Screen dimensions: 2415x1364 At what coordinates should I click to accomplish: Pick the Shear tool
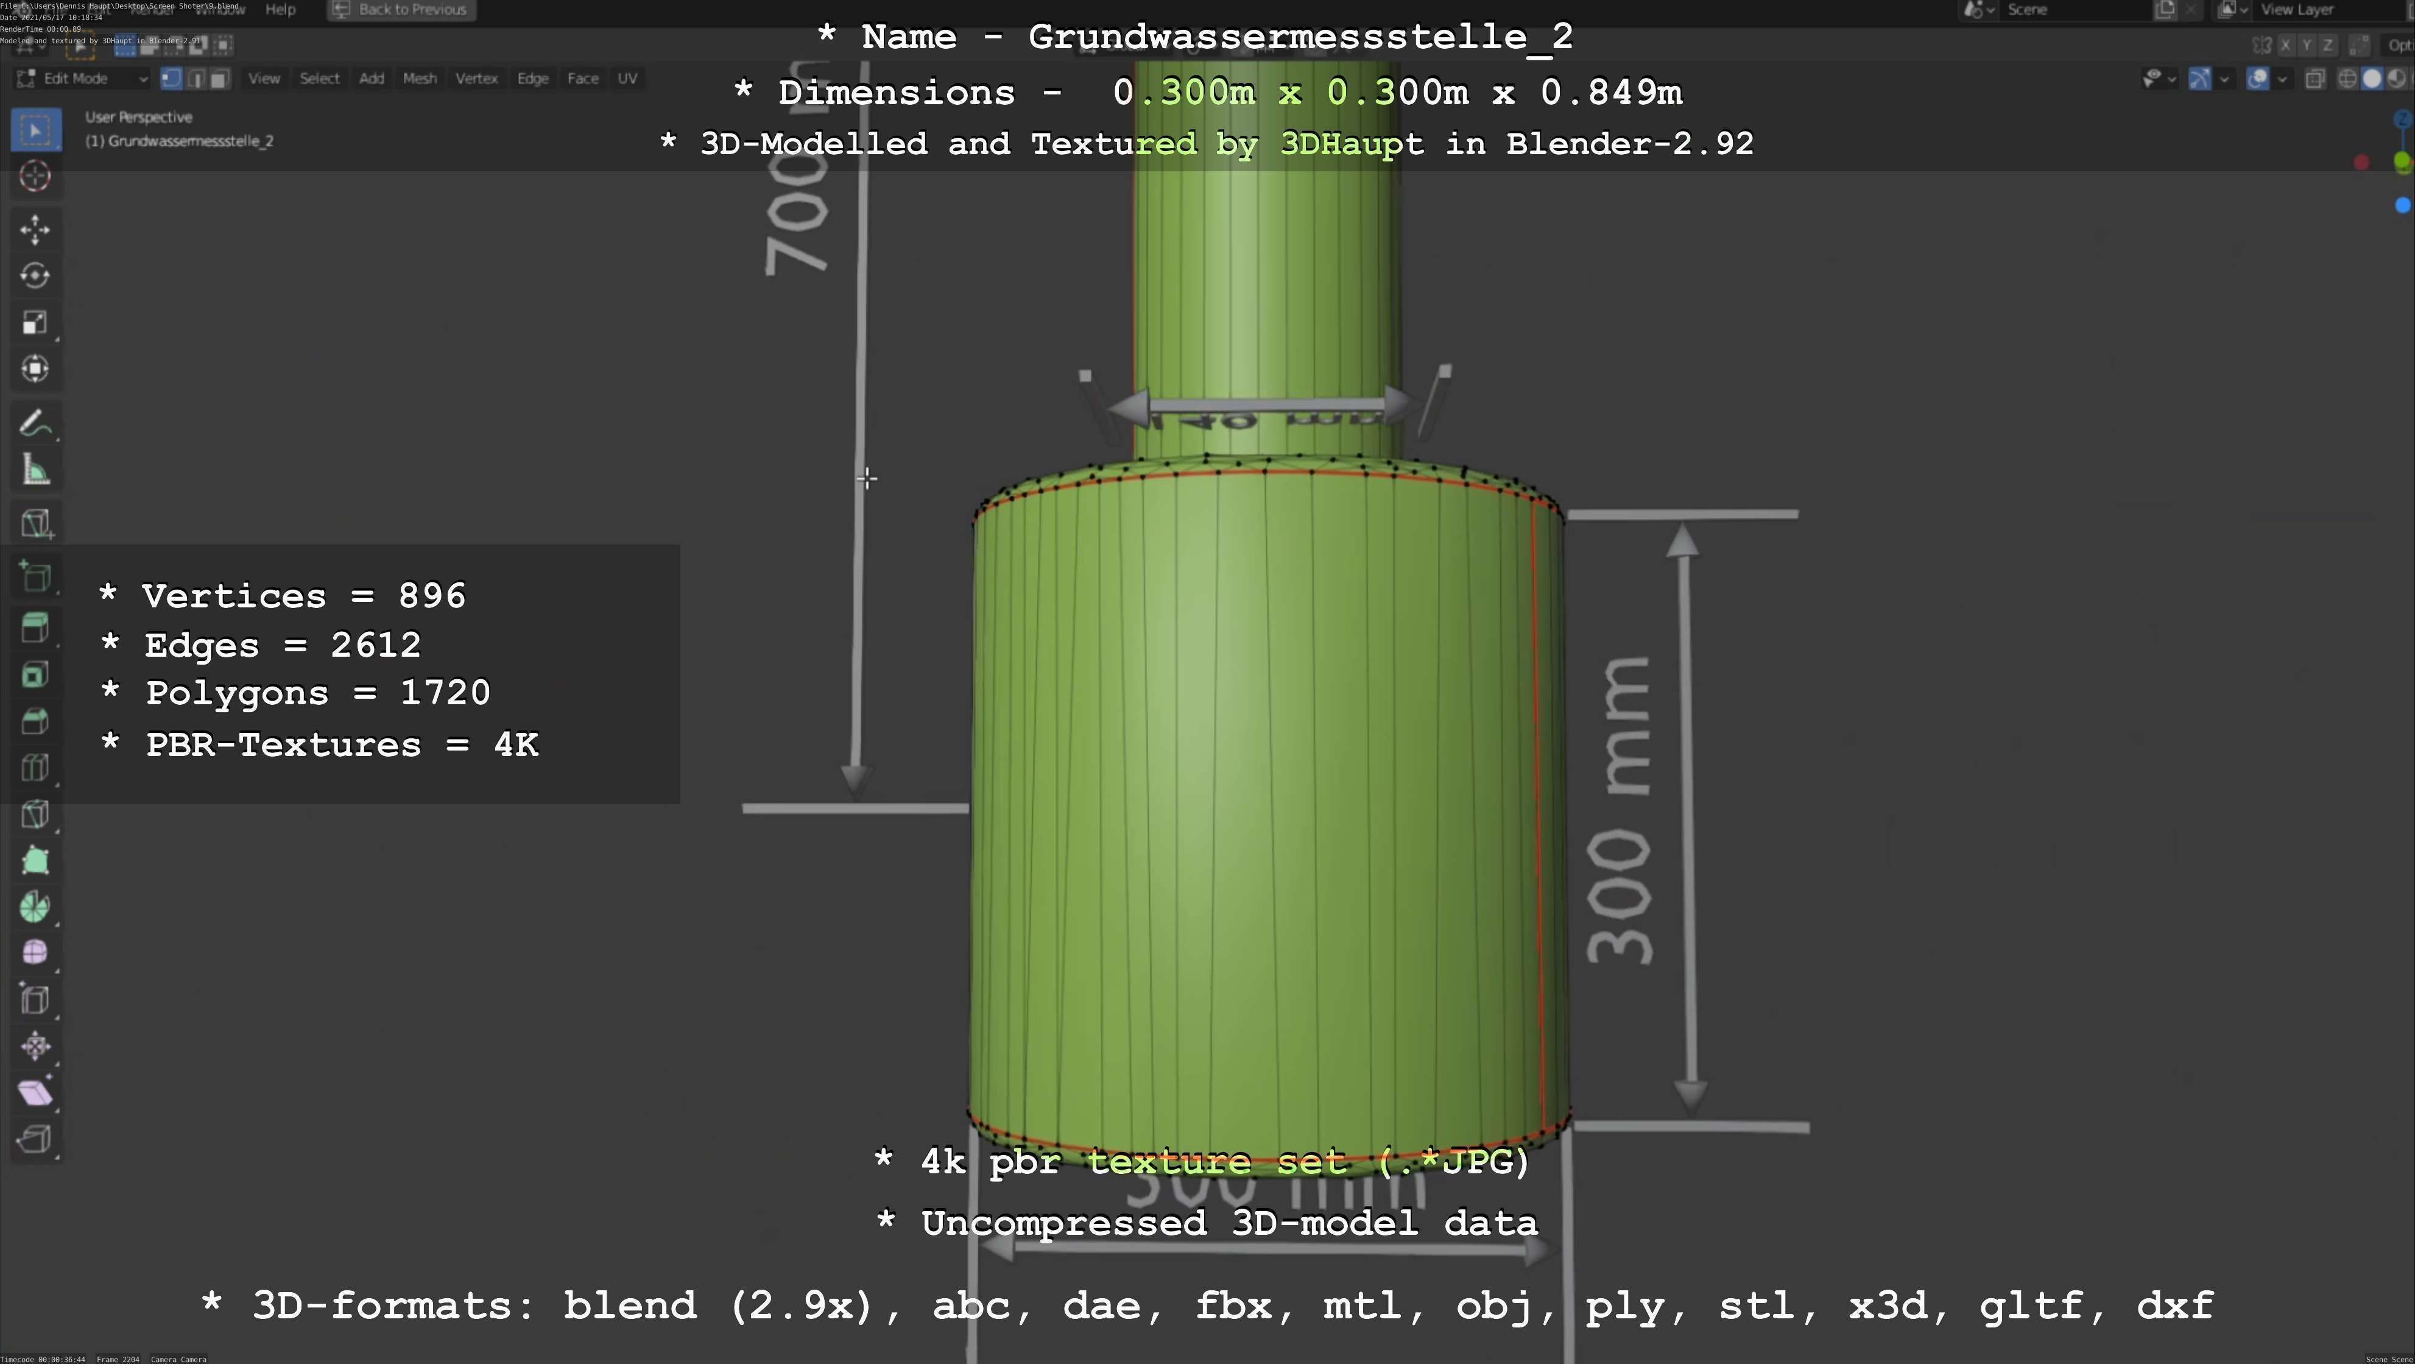pos(35,1093)
